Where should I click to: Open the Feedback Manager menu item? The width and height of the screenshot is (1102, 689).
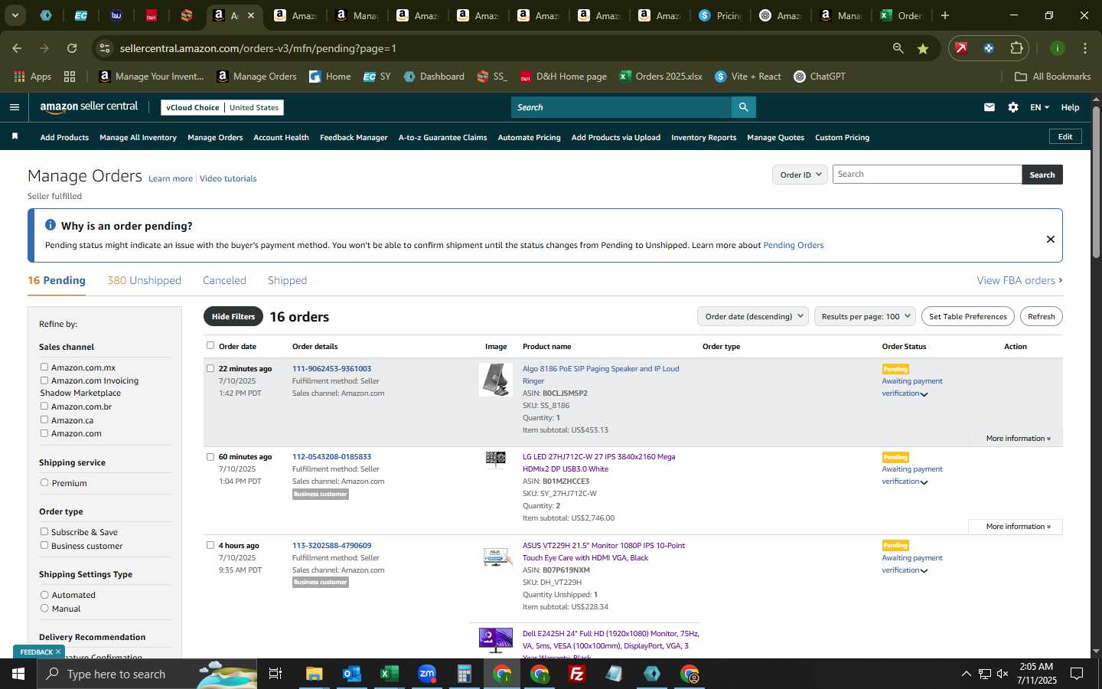[354, 137]
